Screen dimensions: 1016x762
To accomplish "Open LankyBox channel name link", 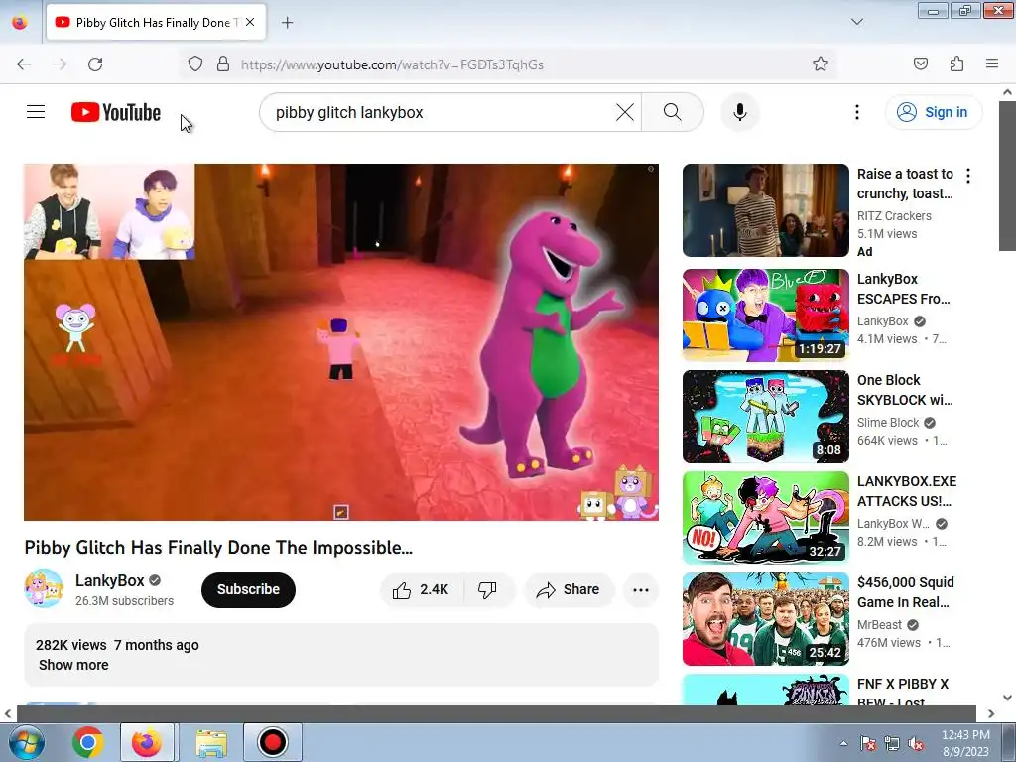I will tap(109, 580).
